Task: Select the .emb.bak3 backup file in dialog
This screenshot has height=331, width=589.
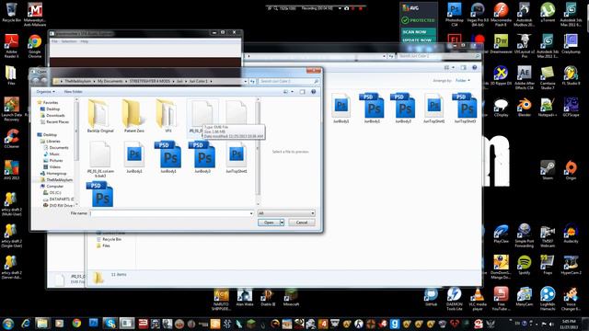Action: [x=100, y=159]
